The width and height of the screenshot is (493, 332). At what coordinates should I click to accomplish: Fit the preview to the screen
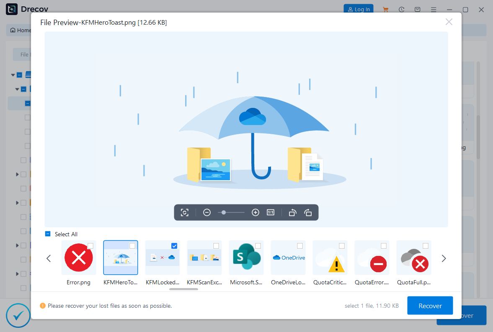[185, 212]
